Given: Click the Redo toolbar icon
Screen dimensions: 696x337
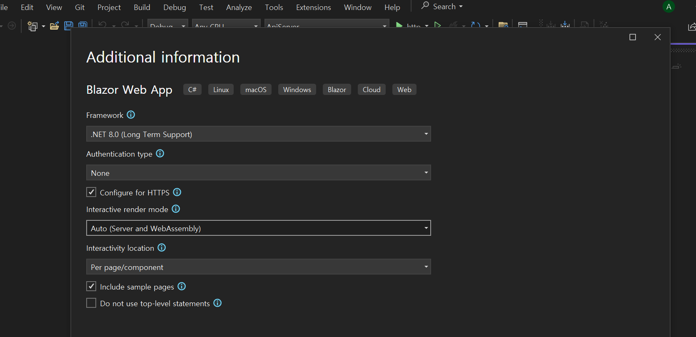Looking at the screenshot, I should point(125,25).
